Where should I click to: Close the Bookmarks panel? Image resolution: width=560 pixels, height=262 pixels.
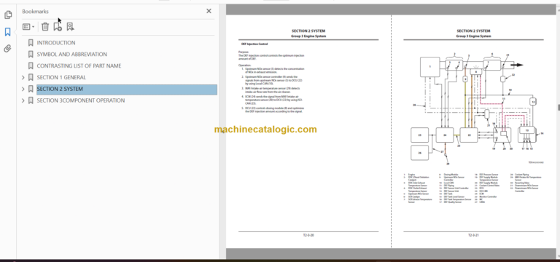tap(209, 11)
